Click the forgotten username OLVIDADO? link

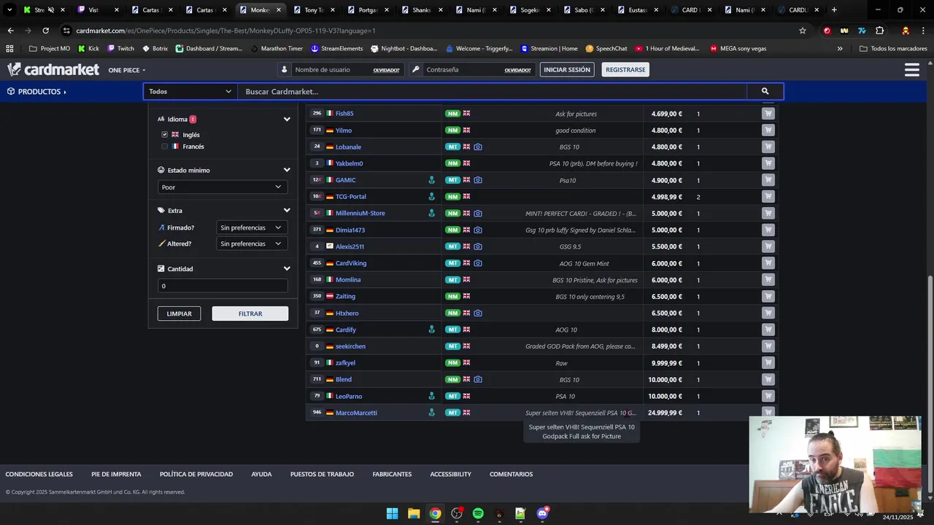click(x=386, y=70)
